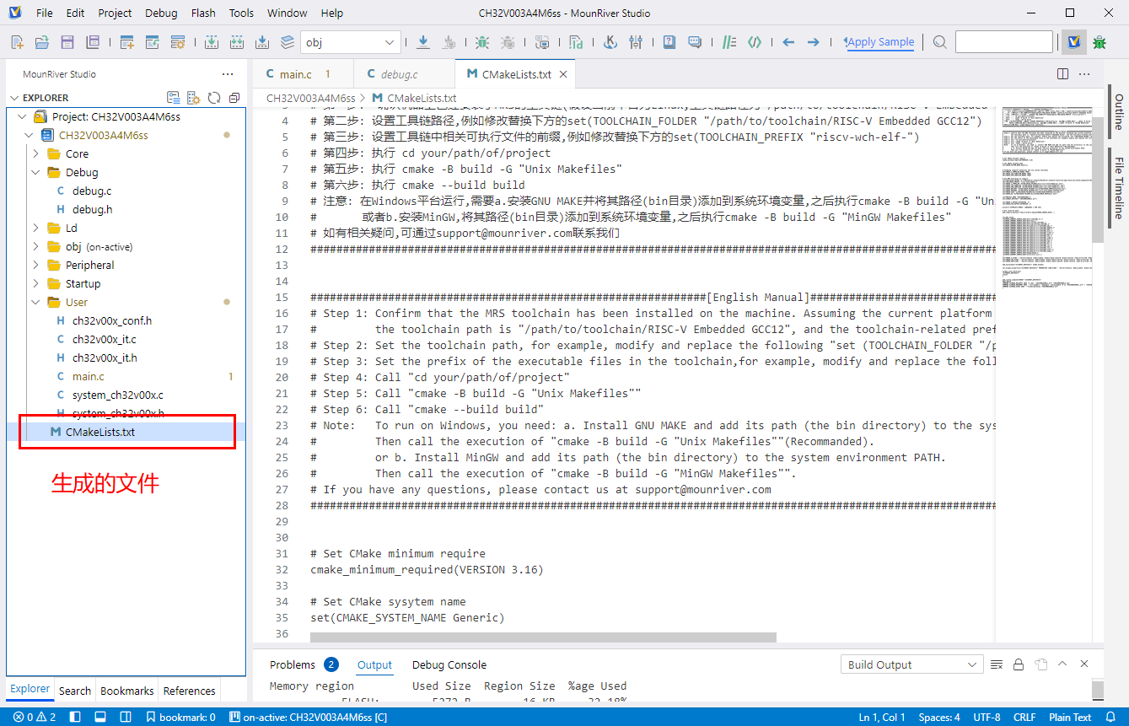Click the UTF-8 encoding status entry

click(x=987, y=718)
